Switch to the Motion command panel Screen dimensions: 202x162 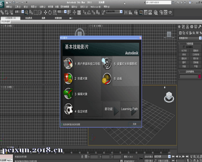tap(191, 27)
